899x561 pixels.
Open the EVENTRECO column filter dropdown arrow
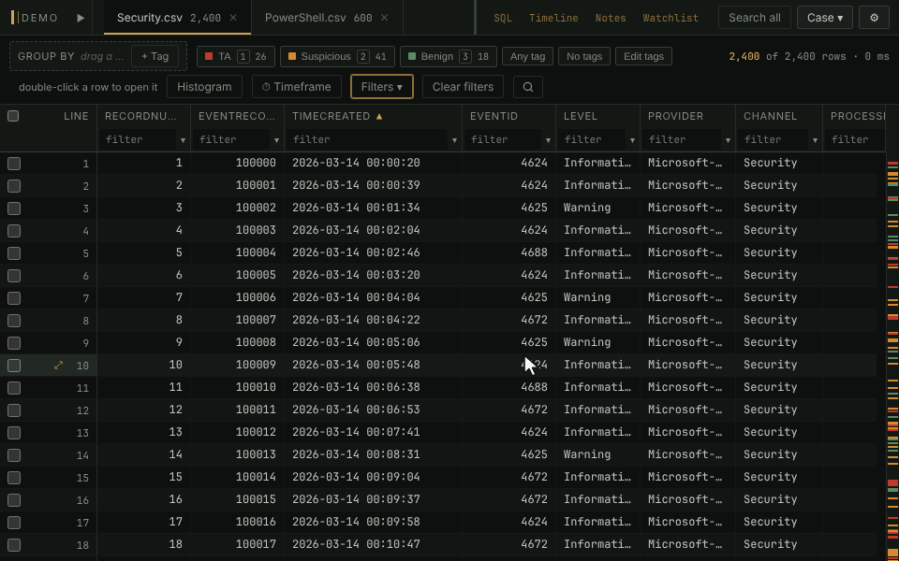pyautogui.click(x=276, y=139)
